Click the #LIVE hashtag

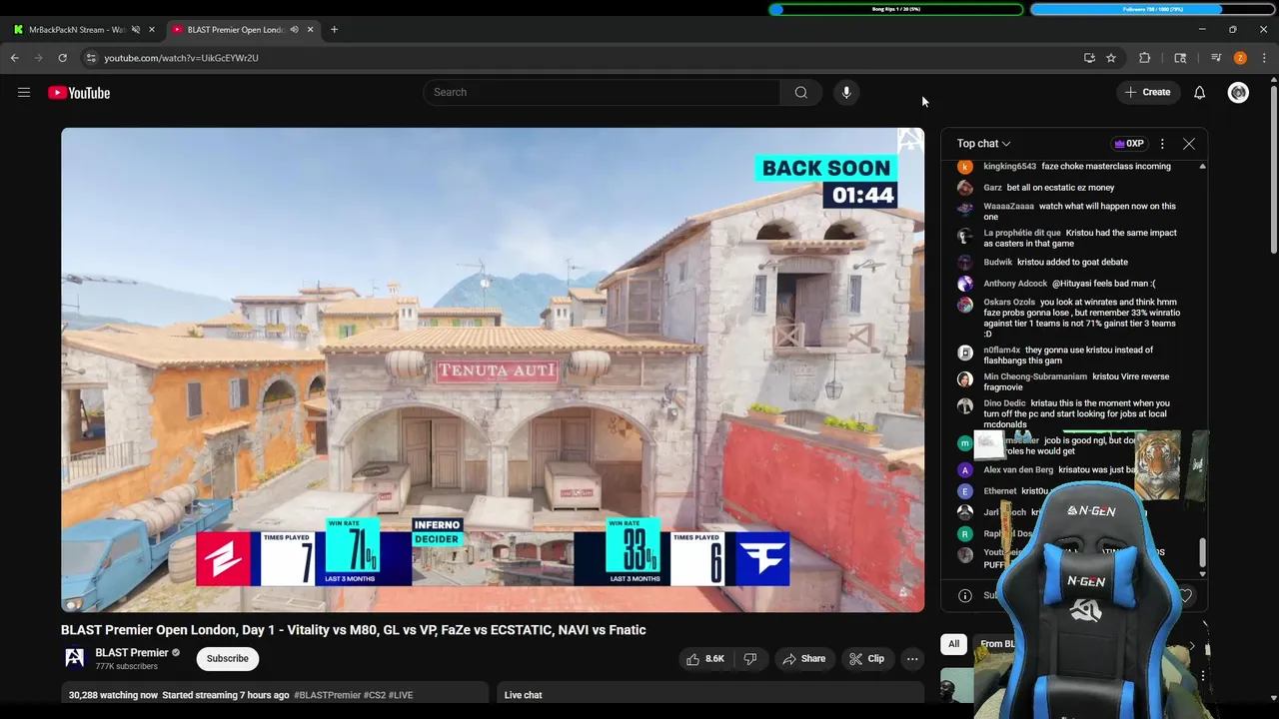401,695
